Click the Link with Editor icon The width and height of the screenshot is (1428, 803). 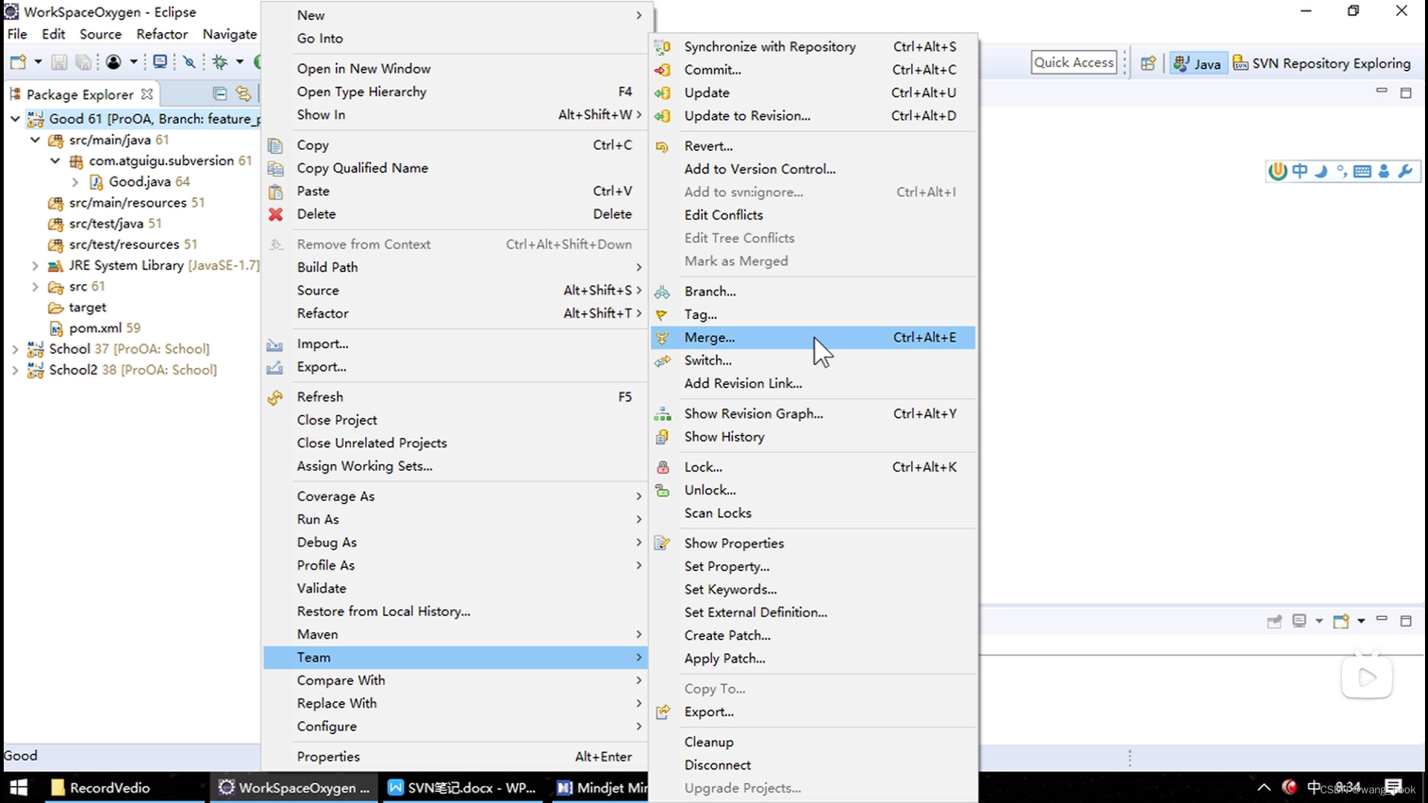tap(243, 94)
